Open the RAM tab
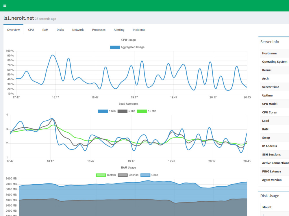This screenshot has width=289, height=216. click(x=45, y=30)
